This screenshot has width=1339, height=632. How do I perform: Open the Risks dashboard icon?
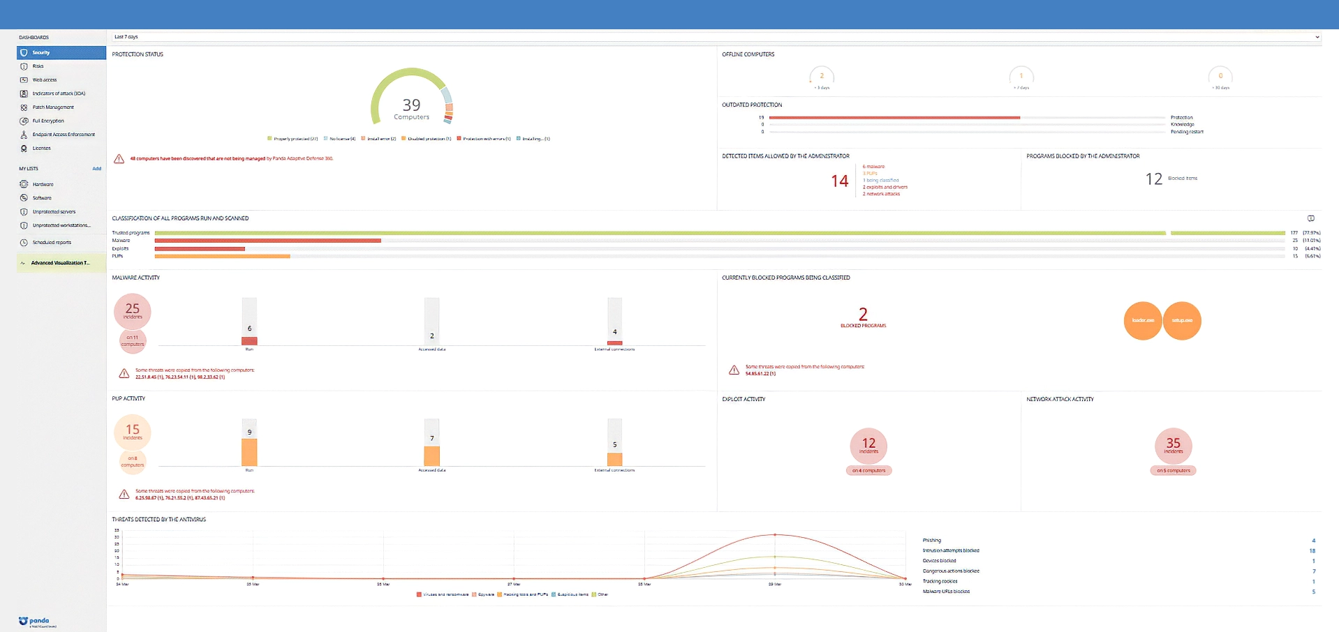tap(24, 66)
